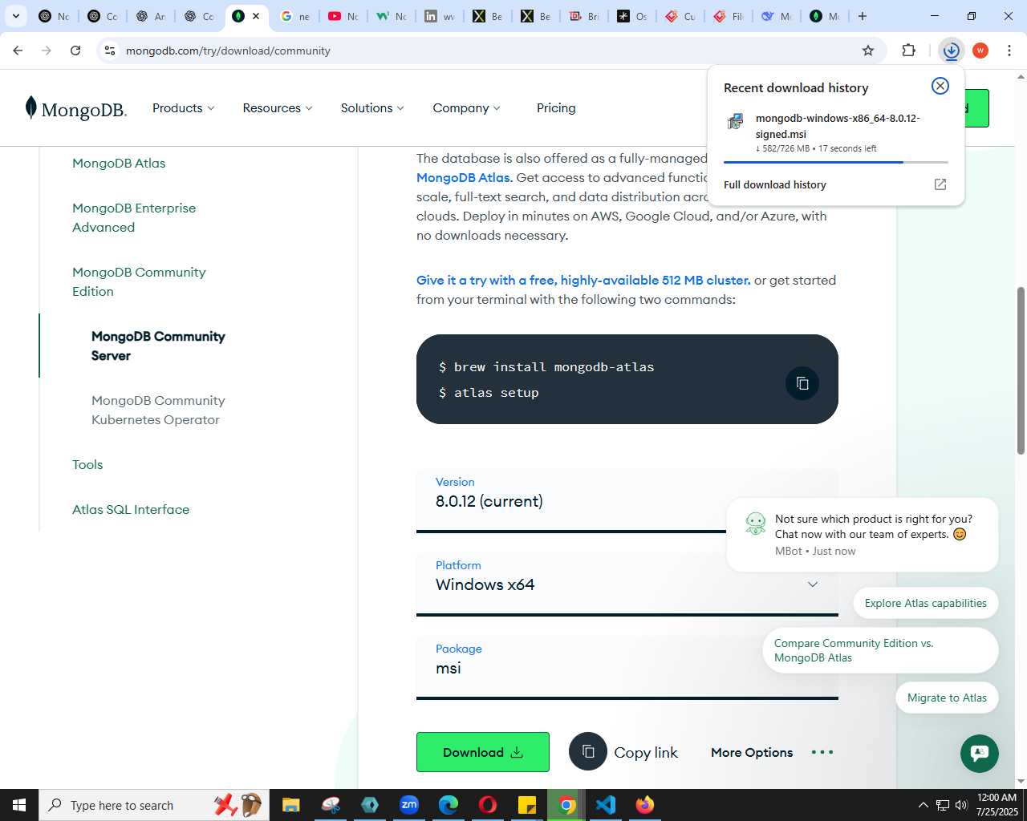
Task: Open MongoDB Atlas in sidebar
Action: tap(119, 164)
